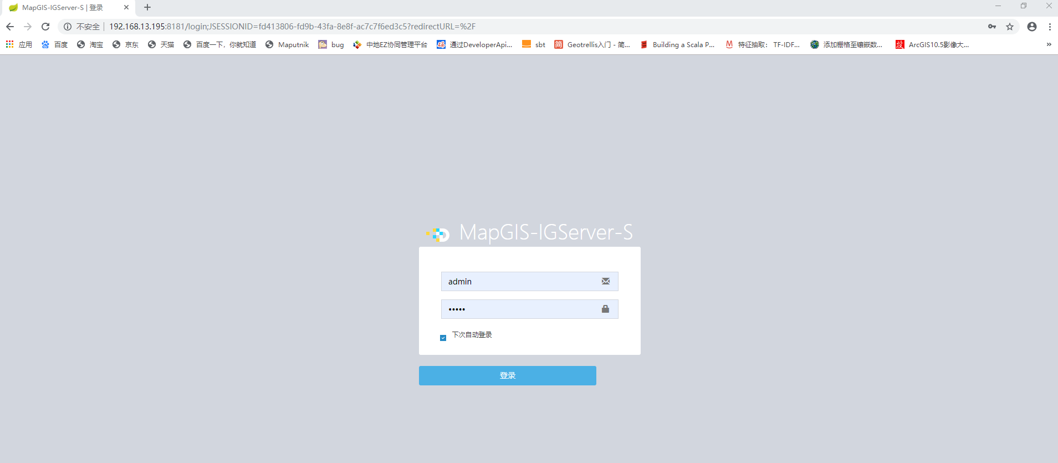The height and width of the screenshot is (463, 1058).
Task: Open 中地EZ协同管理平台 bookmark
Action: [x=390, y=44]
